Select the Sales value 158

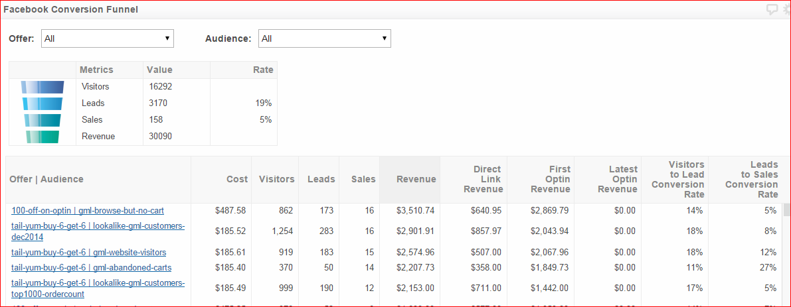click(156, 120)
